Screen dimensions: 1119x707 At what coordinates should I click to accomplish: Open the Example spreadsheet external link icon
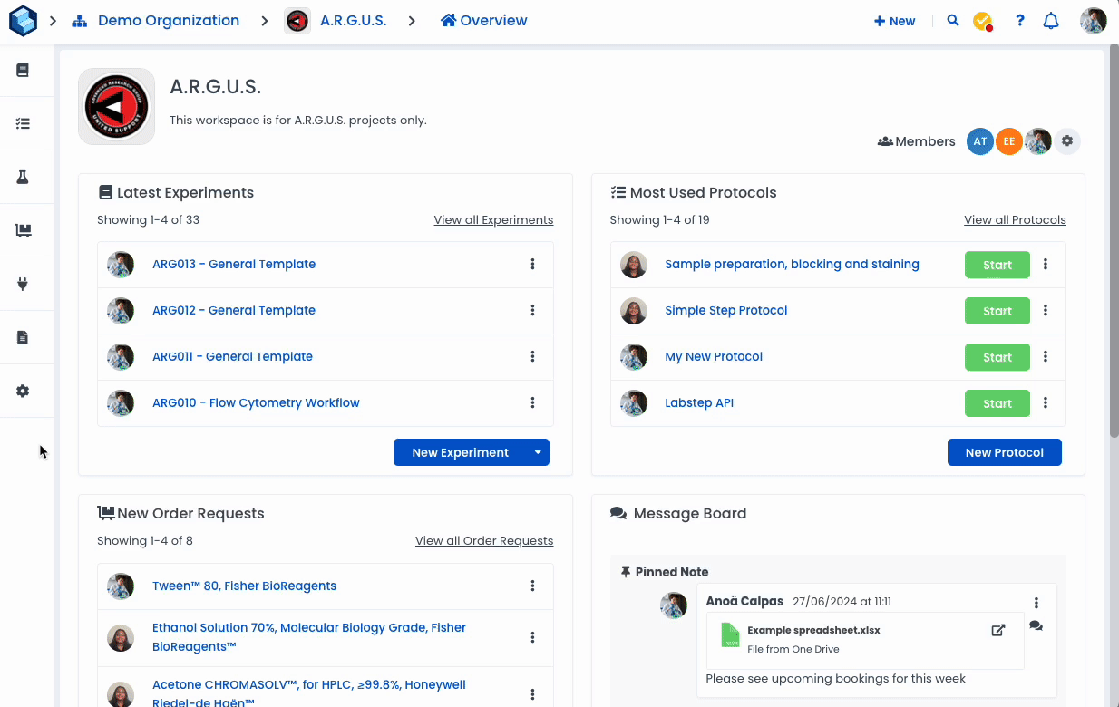pos(998,630)
